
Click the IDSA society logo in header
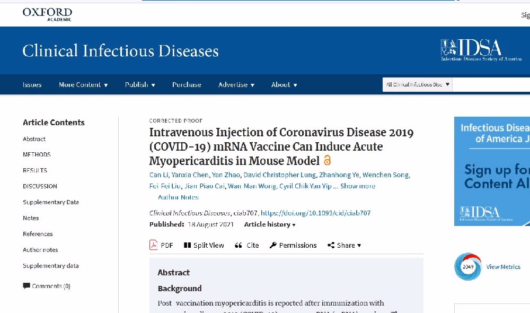click(x=481, y=50)
